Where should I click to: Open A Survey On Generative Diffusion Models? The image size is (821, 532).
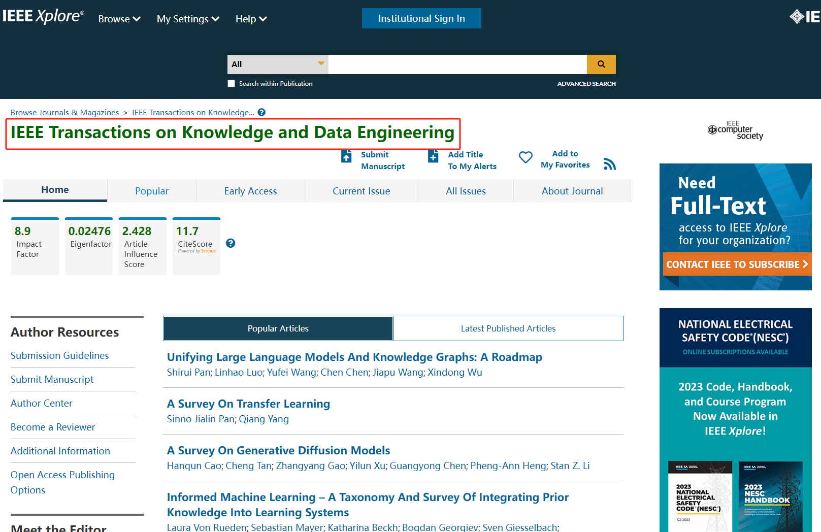(x=278, y=450)
